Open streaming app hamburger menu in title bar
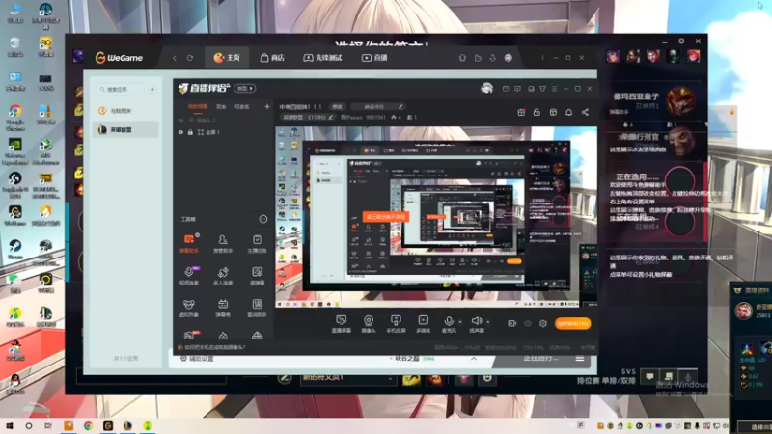Screen dimensions: 772x434 [554, 89]
